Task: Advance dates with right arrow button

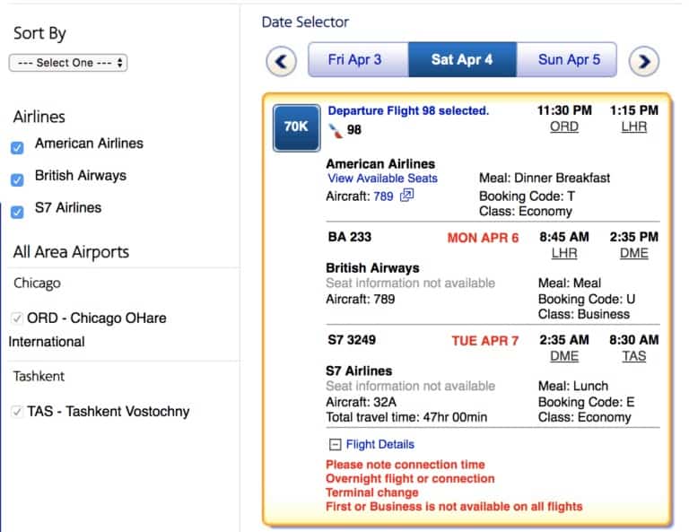Action: click(644, 61)
